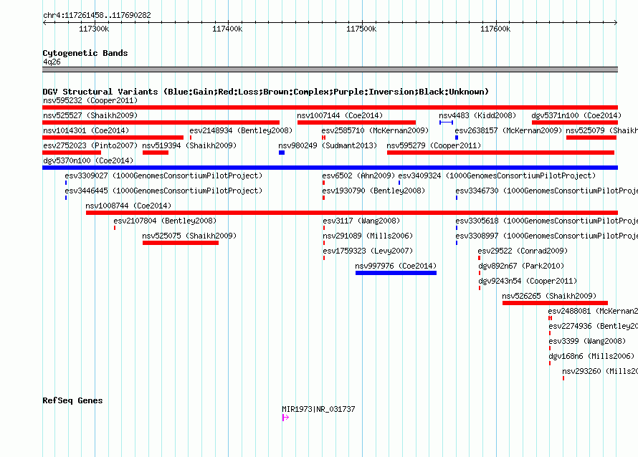Click the 117500k ruler position label
638x457 pixels.
[x=361, y=29]
